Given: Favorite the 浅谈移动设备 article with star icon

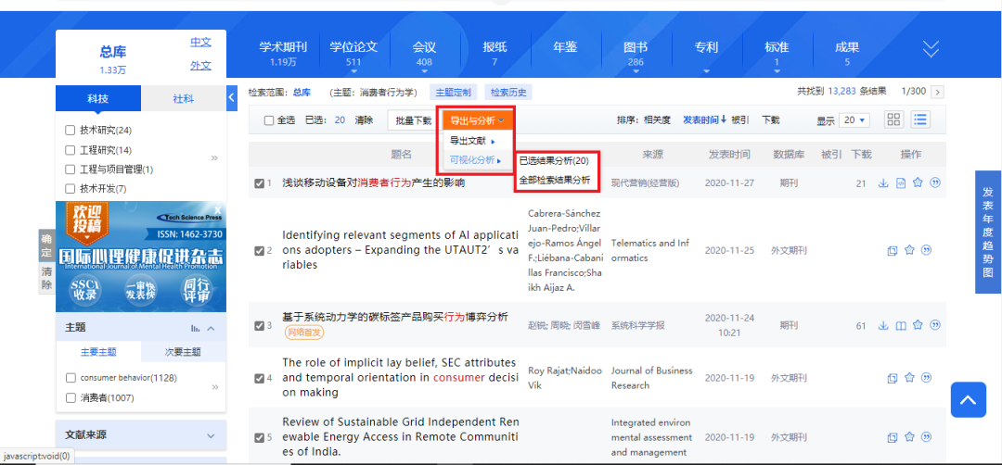Looking at the screenshot, I should [918, 183].
